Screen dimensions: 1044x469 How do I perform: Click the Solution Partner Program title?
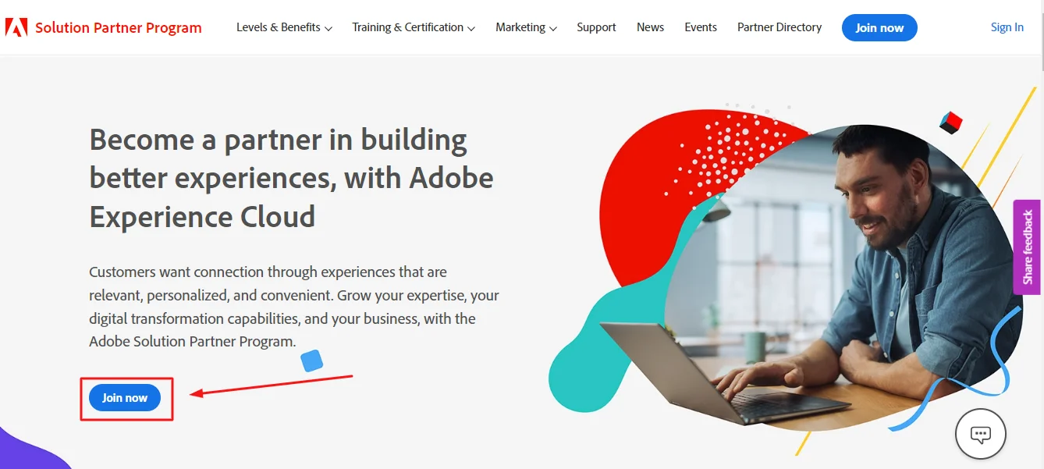point(119,27)
